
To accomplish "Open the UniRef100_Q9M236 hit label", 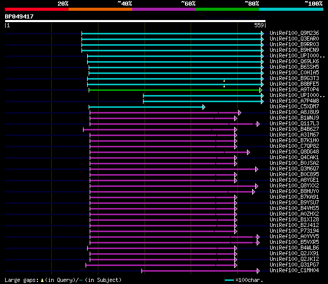I will 294,33.
